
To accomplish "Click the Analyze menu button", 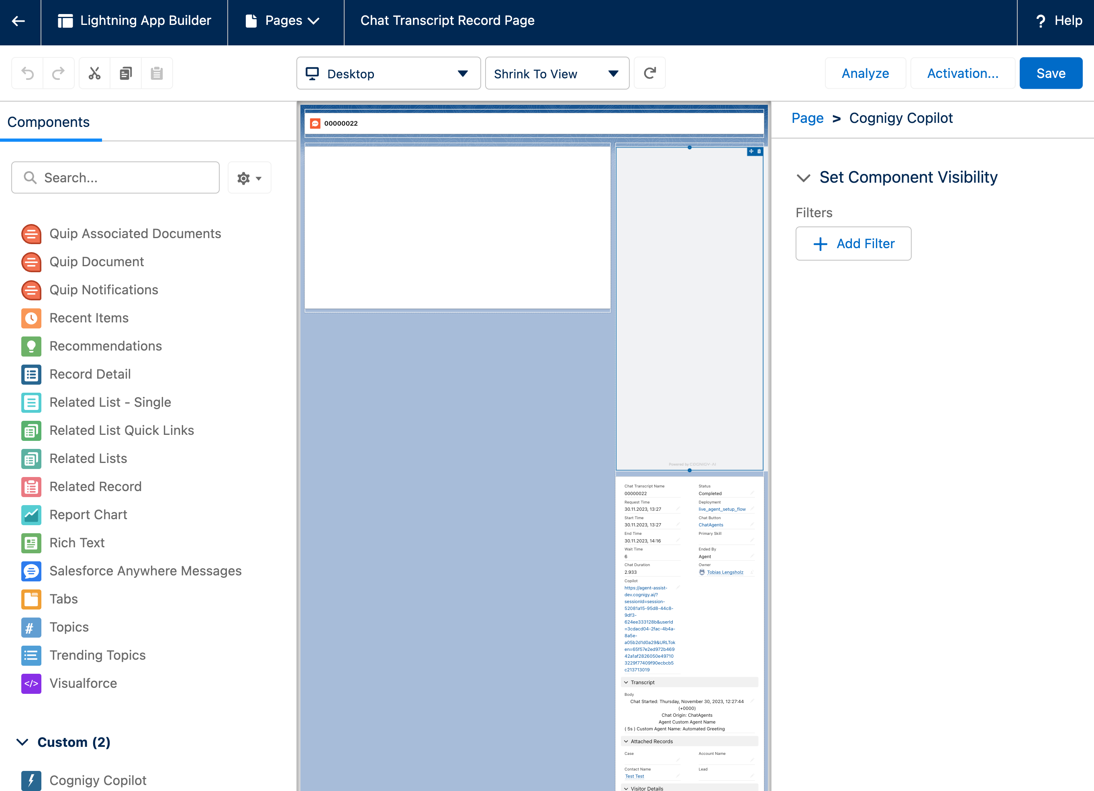I will pos(865,74).
